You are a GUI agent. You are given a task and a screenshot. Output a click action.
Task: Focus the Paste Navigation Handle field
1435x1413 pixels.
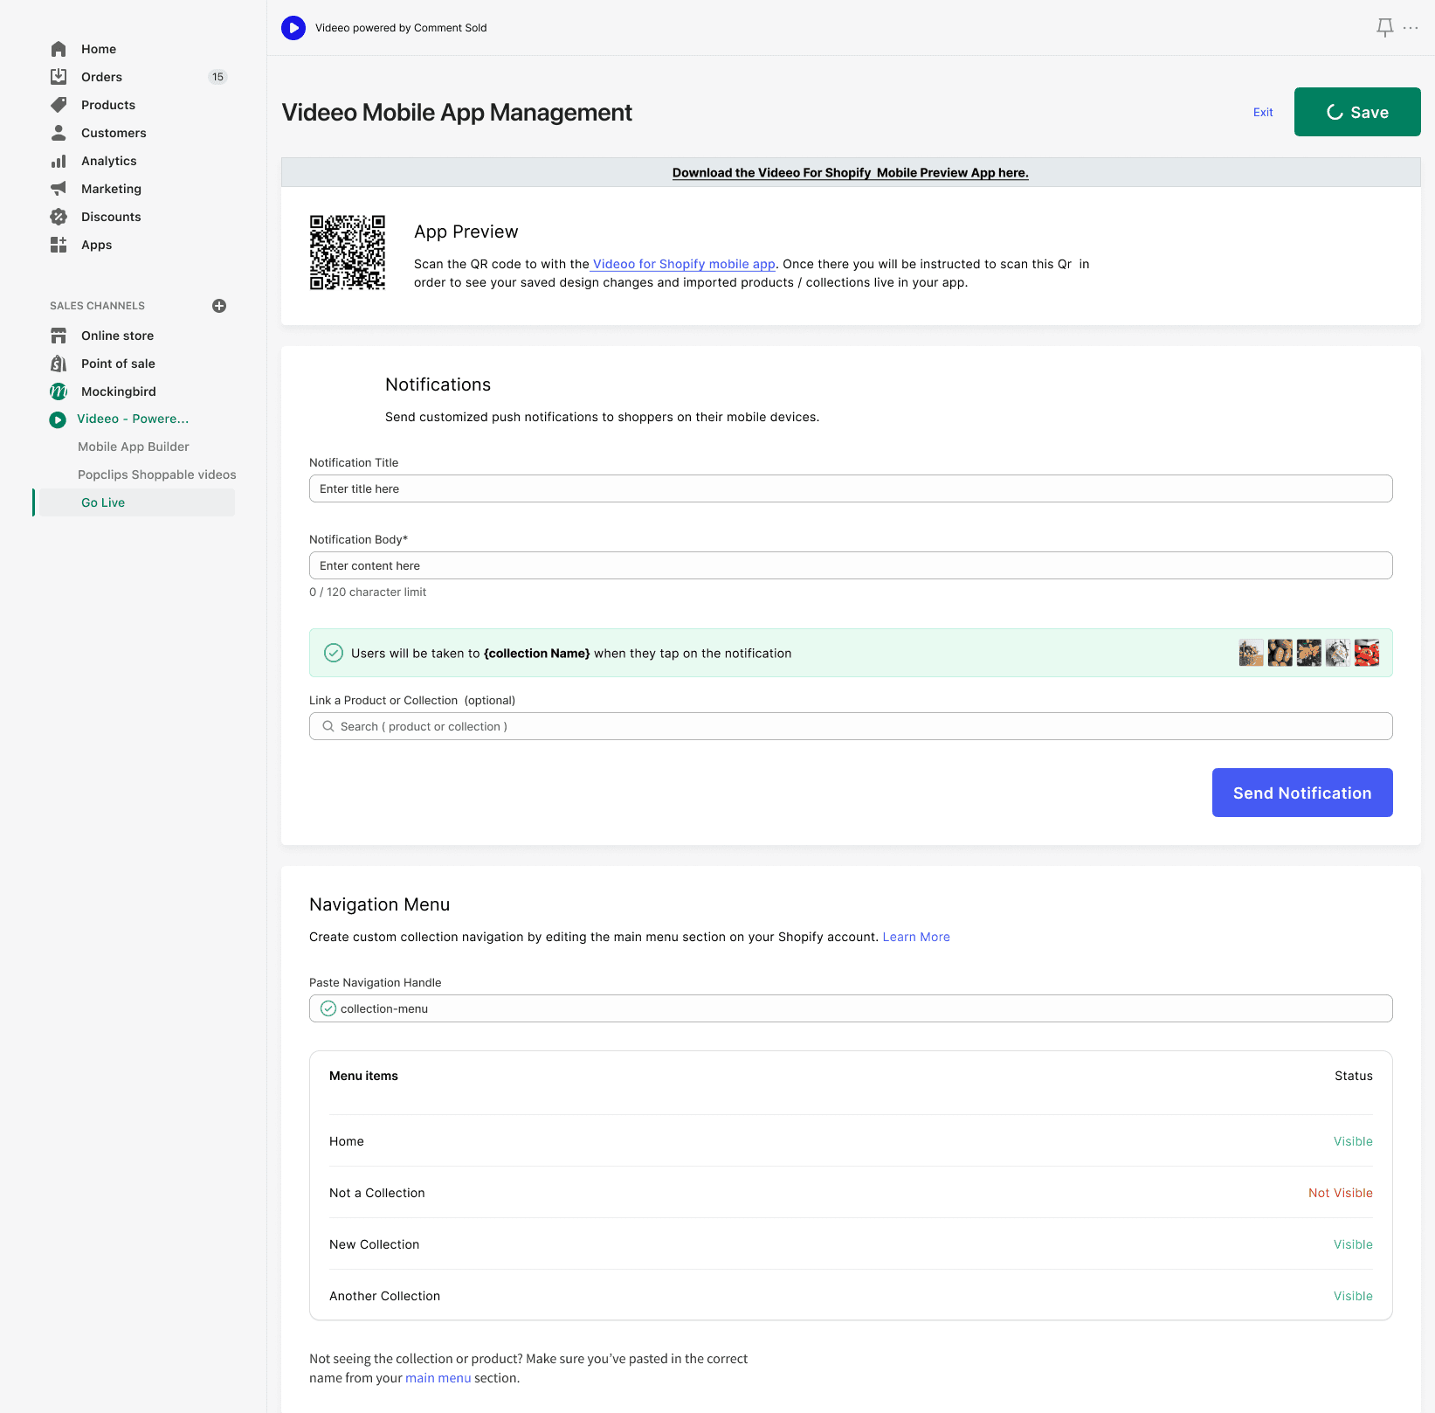click(x=851, y=1008)
